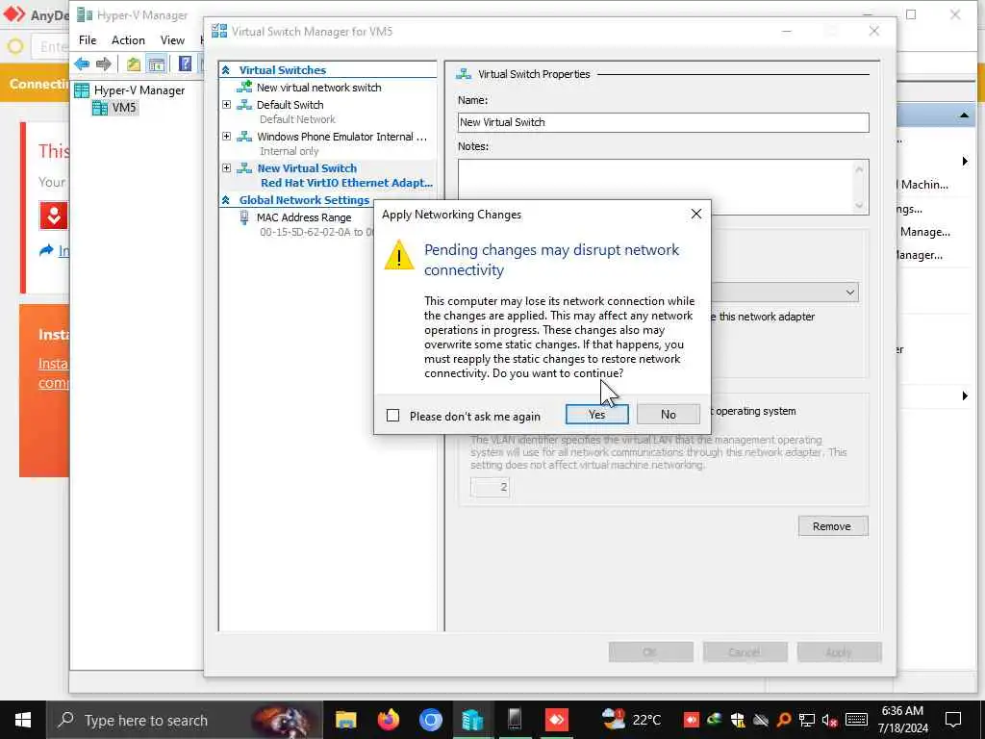Image resolution: width=985 pixels, height=739 pixels.
Task: Open the MAC Address Range setting icon
Action: point(243,217)
